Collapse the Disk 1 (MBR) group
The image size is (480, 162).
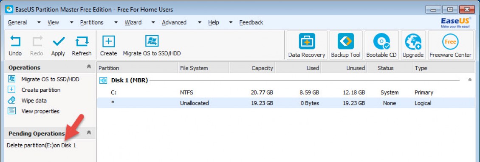pyautogui.click(x=469, y=80)
